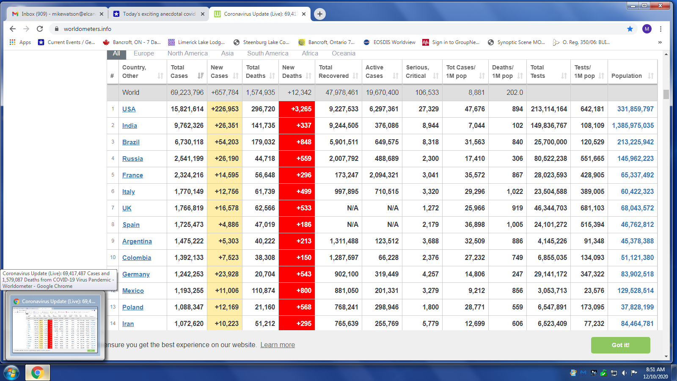Click the site lock icon in address bar
This screenshot has width=677, height=381.
tap(57, 29)
